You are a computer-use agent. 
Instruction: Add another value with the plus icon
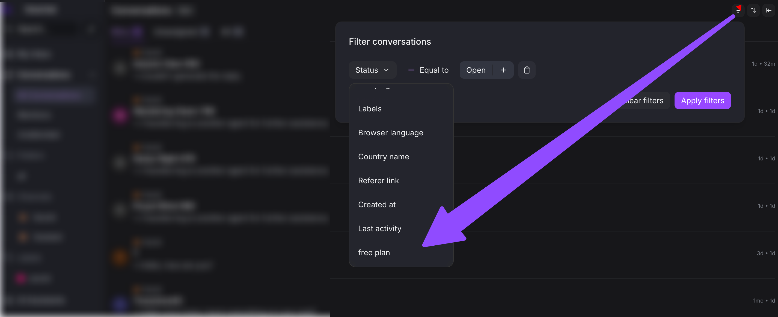point(503,70)
